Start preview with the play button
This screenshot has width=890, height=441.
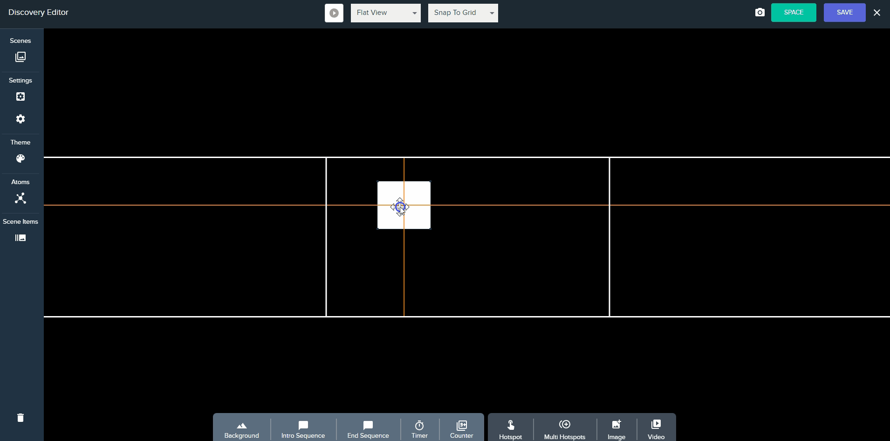click(x=334, y=13)
